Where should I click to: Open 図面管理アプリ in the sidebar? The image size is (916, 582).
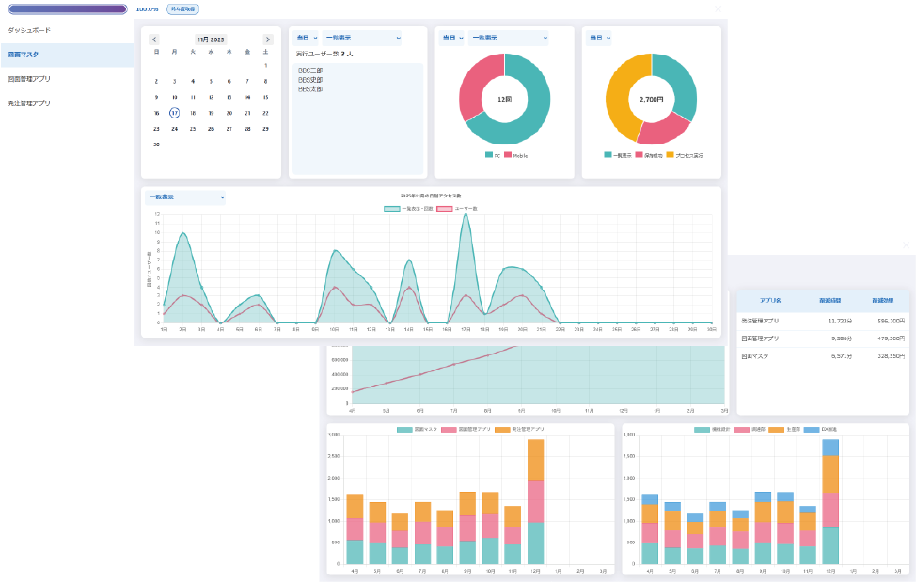[29, 79]
